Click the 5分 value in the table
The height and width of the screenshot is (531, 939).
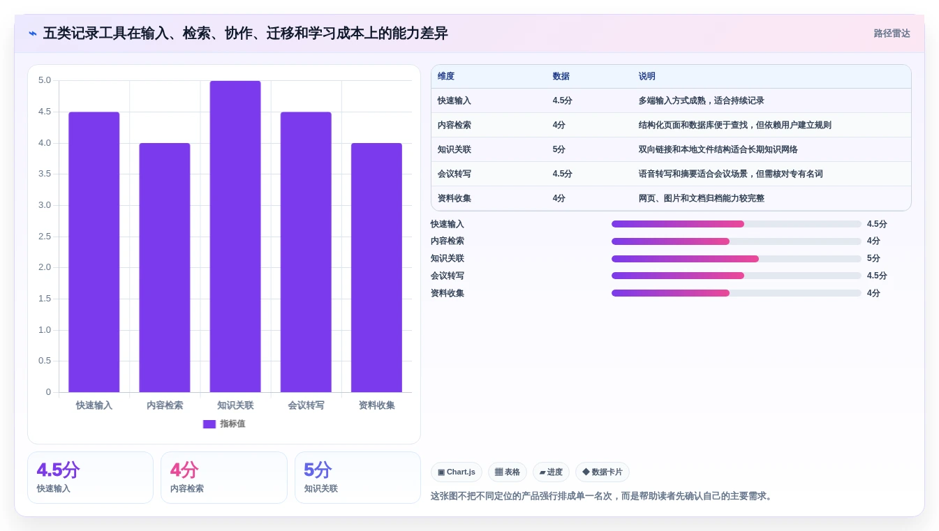pos(559,149)
